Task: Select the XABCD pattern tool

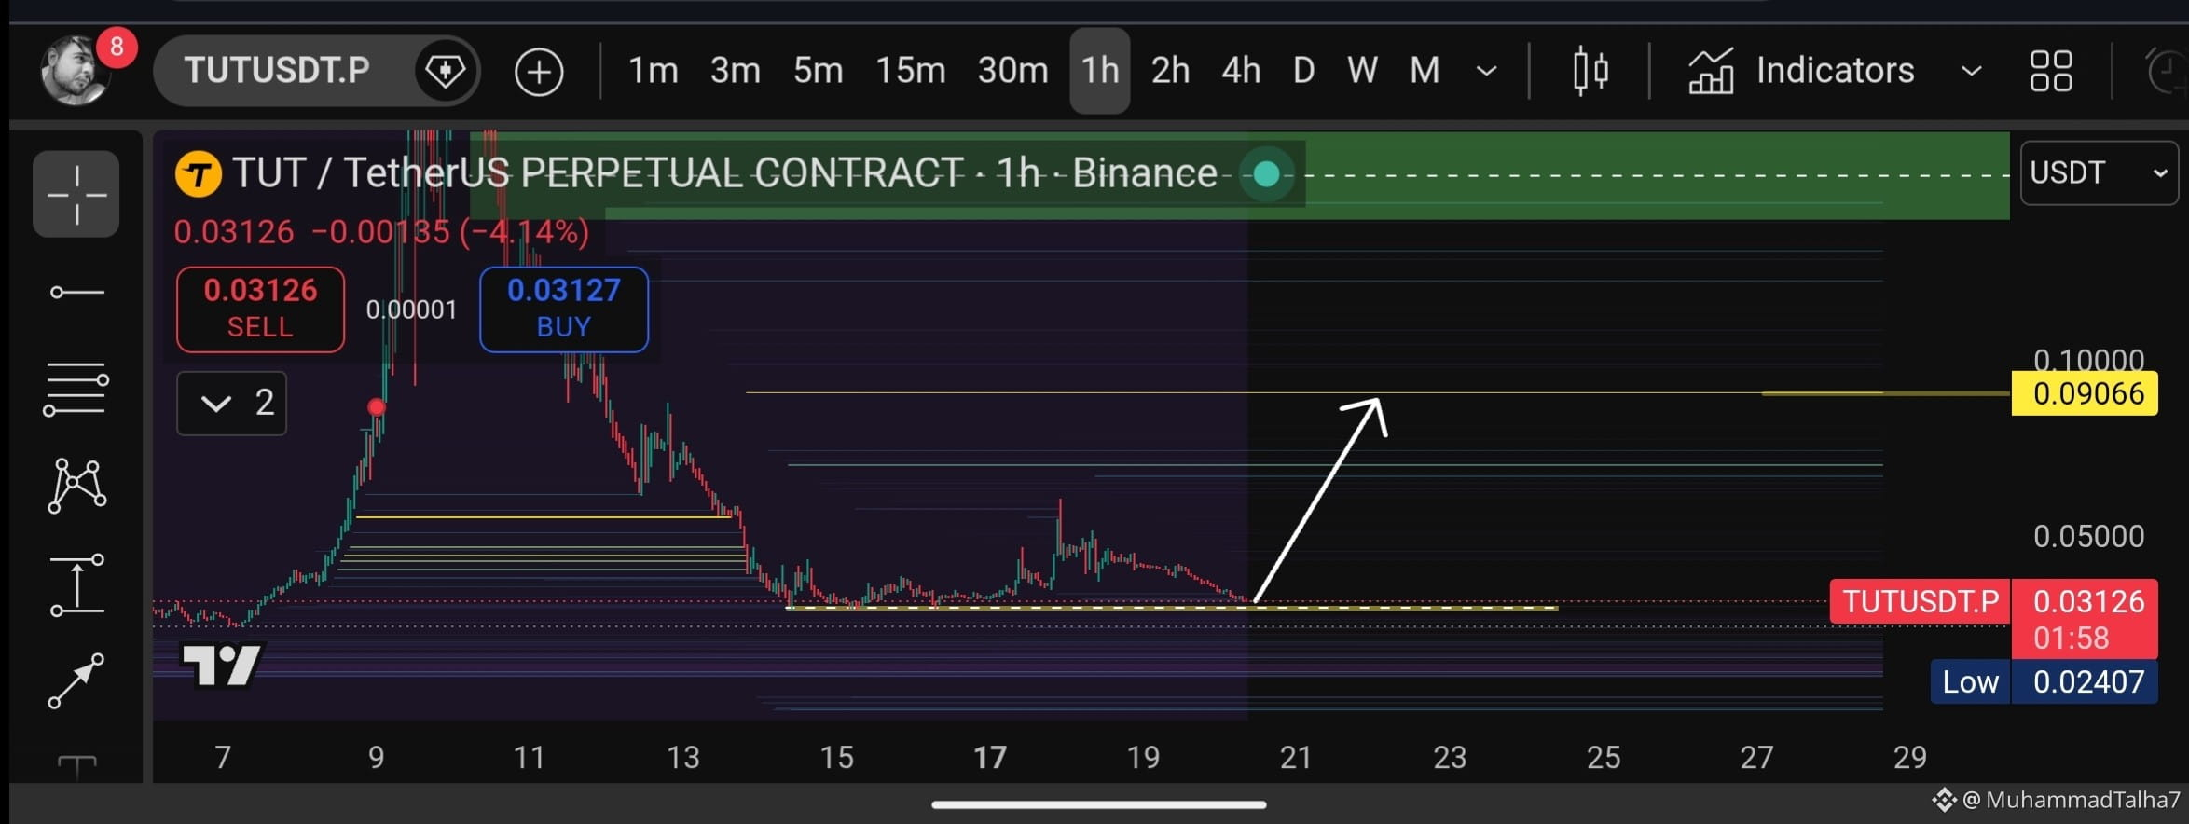Action: point(76,486)
